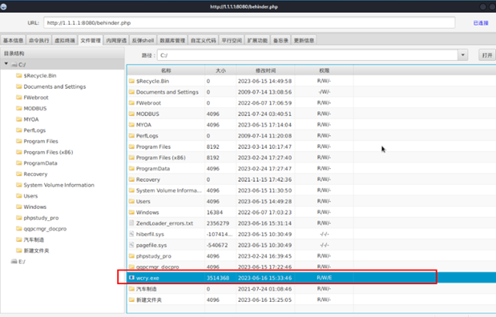The width and height of the screenshot is (496, 317).
Task: Select Program Files (x86) in directory tree
Action: tap(48, 152)
